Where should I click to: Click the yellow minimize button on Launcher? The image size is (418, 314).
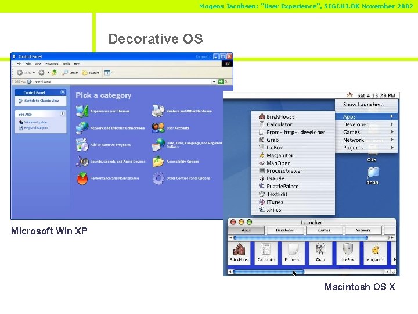[242, 222]
